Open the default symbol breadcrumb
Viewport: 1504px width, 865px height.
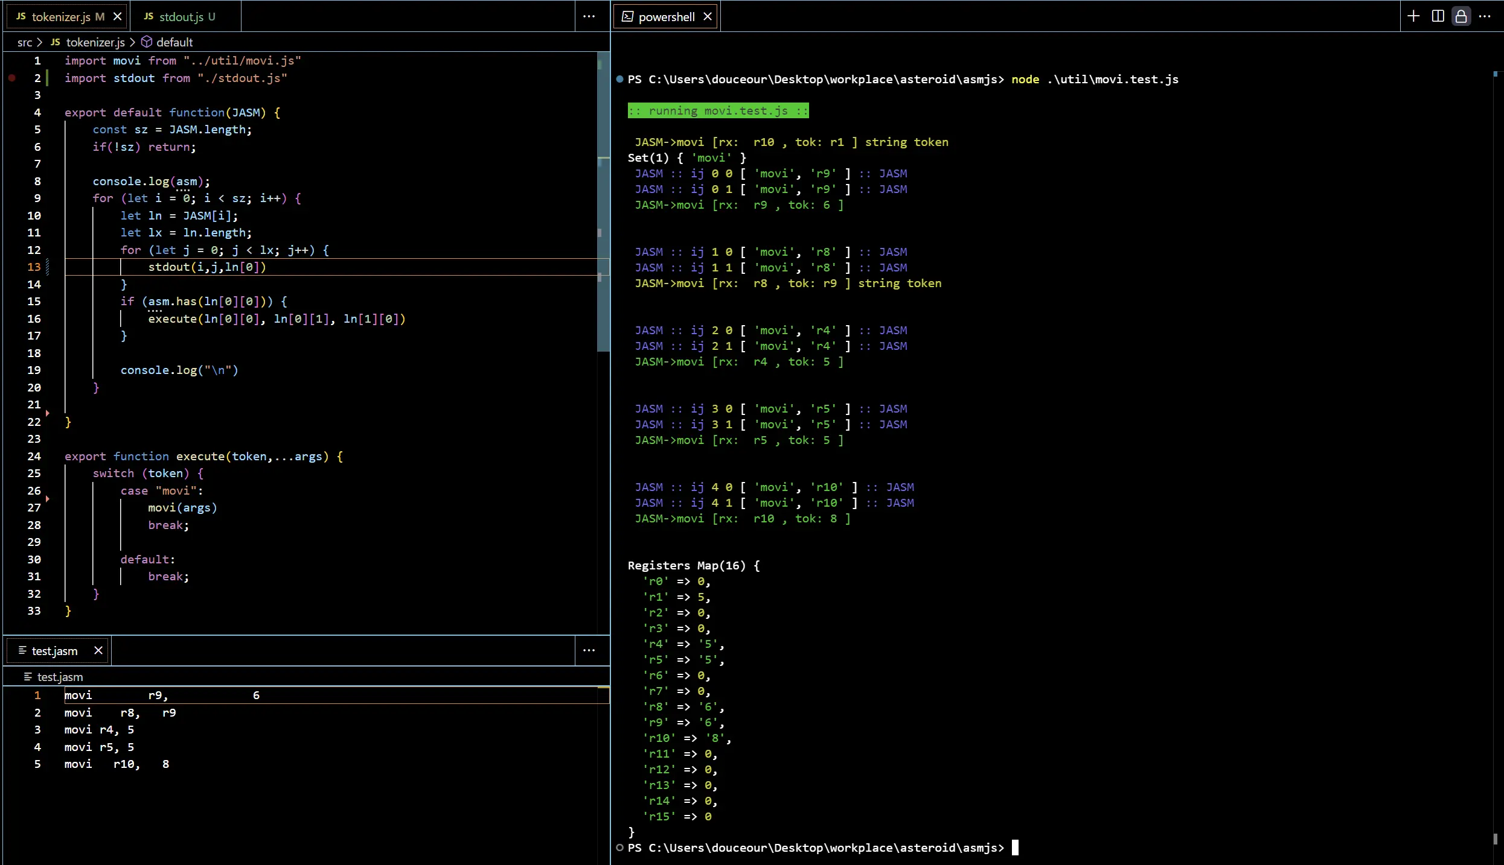tap(167, 42)
